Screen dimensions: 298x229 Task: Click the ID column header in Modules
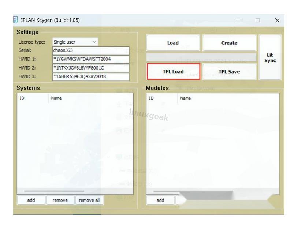click(161, 98)
